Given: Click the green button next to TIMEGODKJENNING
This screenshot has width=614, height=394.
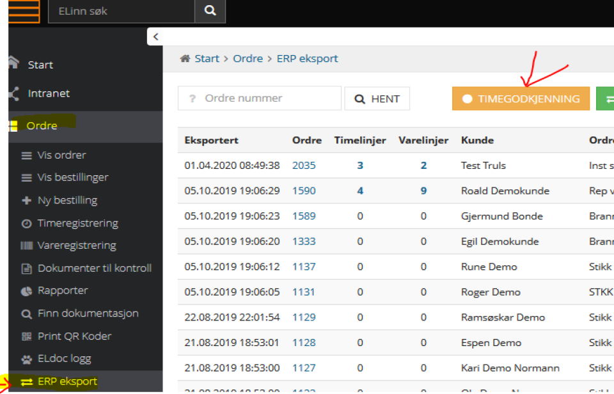Looking at the screenshot, I should 605,98.
